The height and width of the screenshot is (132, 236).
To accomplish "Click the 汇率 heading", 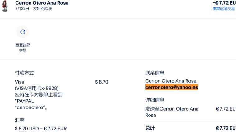I will (20, 120).
